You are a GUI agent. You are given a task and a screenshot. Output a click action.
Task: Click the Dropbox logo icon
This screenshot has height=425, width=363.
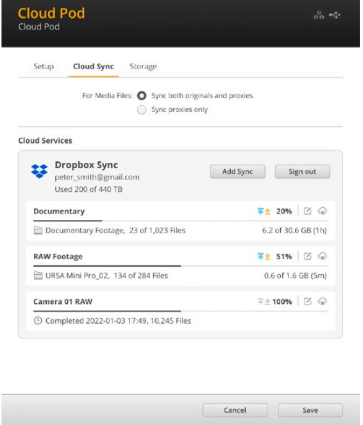pyautogui.click(x=40, y=171)
